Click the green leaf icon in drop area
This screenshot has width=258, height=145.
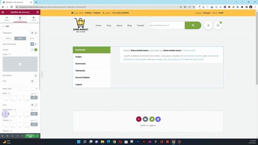(152, 119)
